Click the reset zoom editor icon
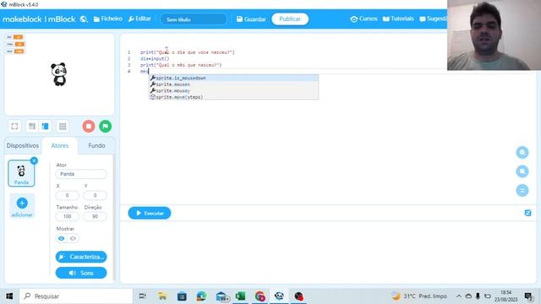541x304 pixels. click(522, 190)
